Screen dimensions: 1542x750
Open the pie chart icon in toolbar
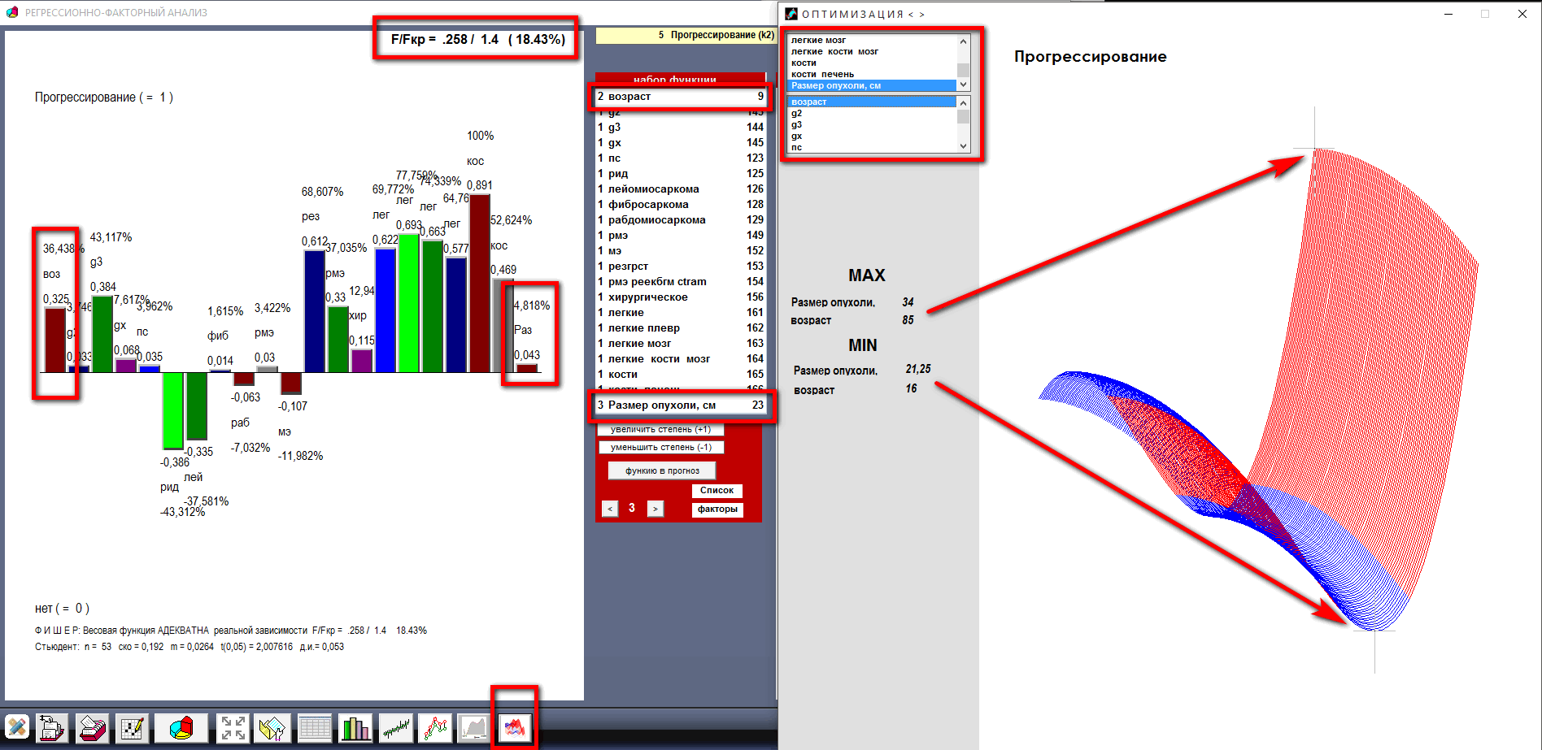181,728
